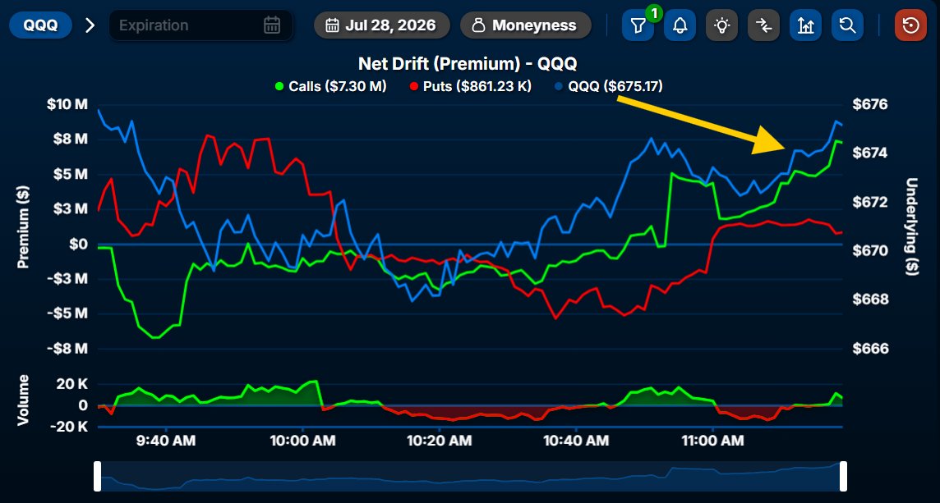Click the 10:00 AM time axis label
The height and width of the screenshot is (503, 940).
tap(302, 441)
